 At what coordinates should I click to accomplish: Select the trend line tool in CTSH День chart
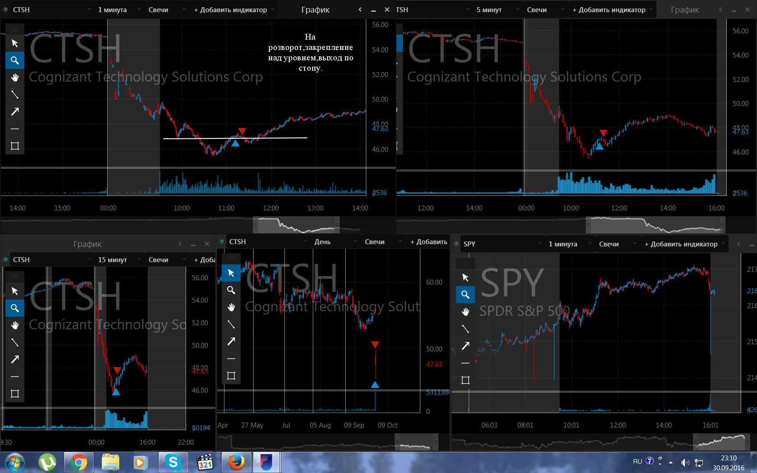[231, 324]
